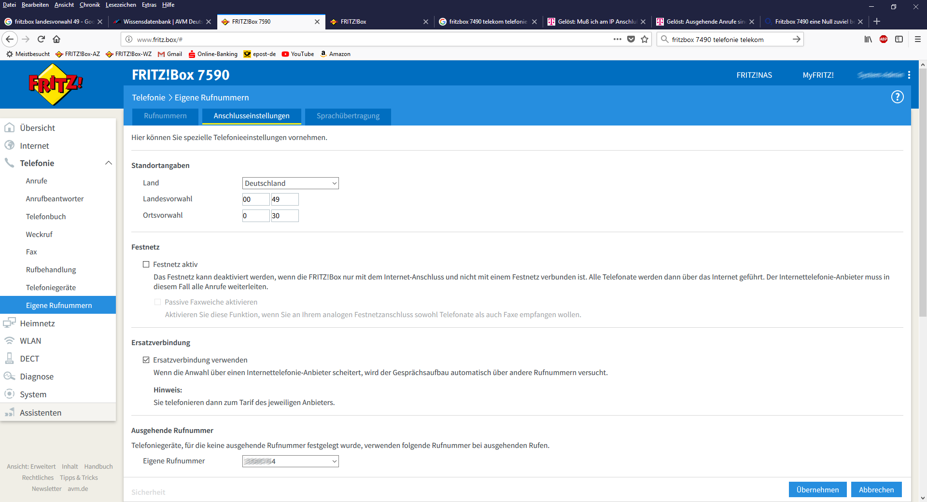Reload the page
The height and width of the screenshot is (502, 927).
[x=42, y=39]
